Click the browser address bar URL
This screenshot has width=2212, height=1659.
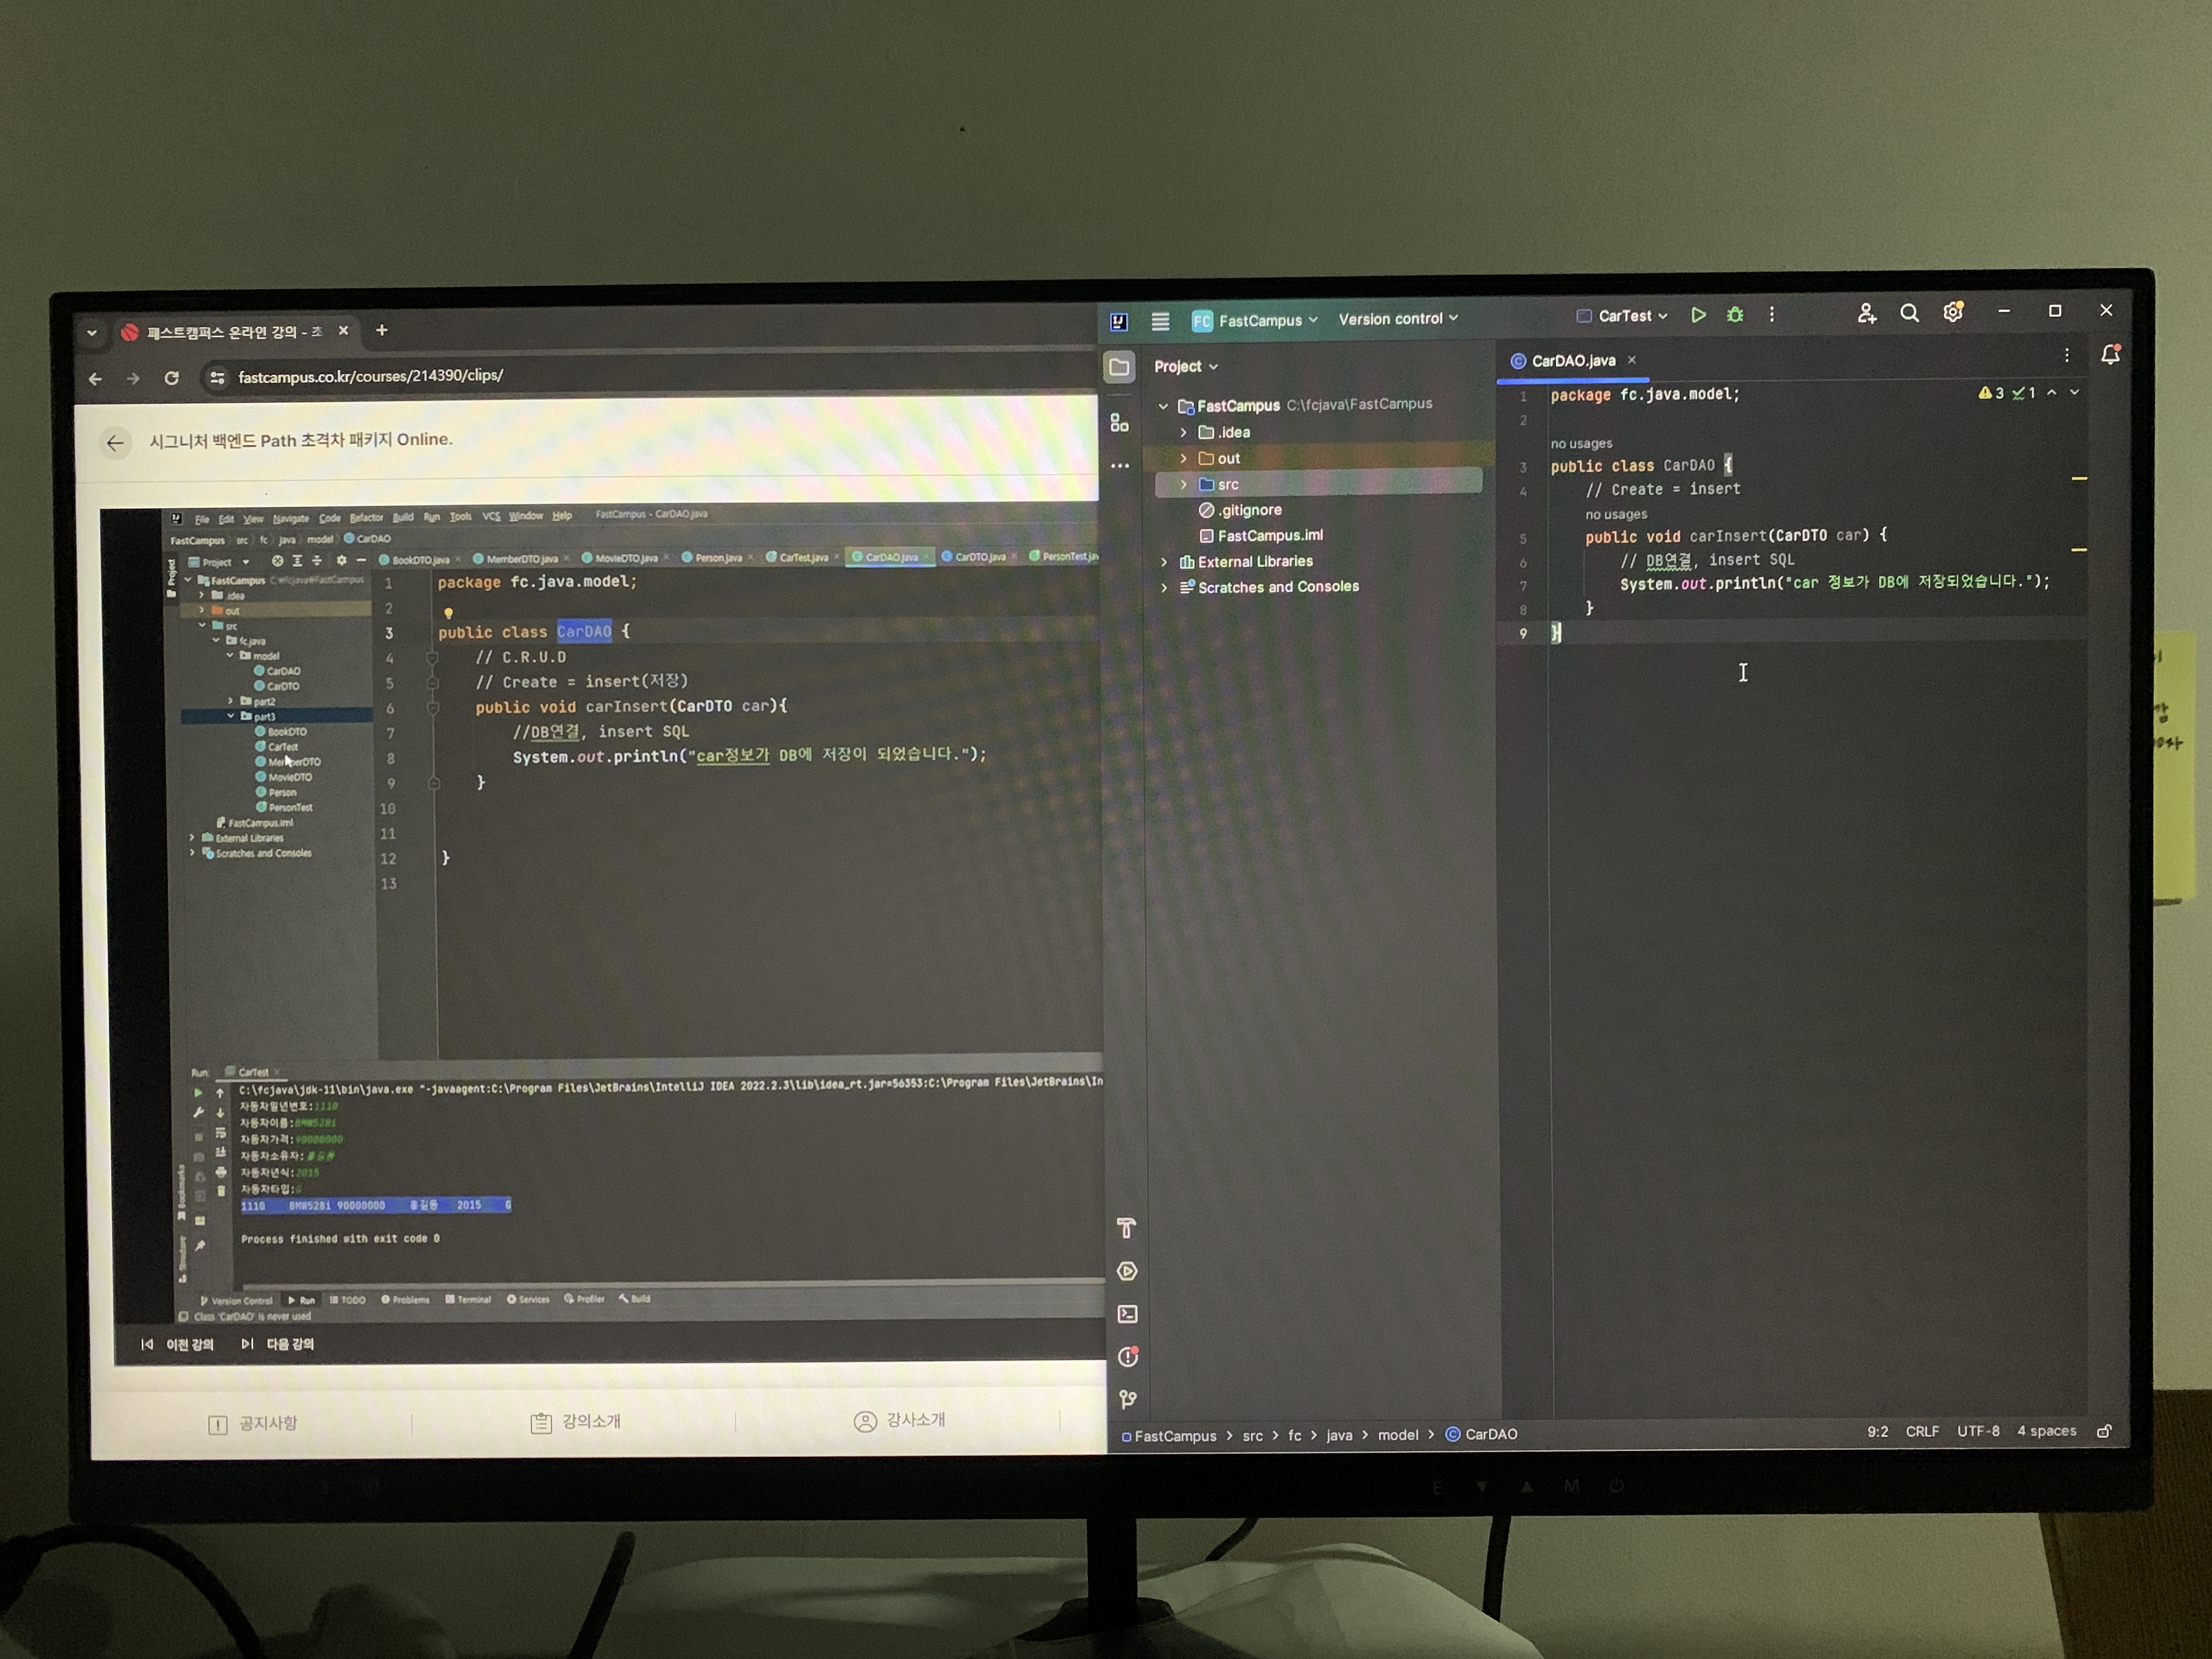(370, 376)
